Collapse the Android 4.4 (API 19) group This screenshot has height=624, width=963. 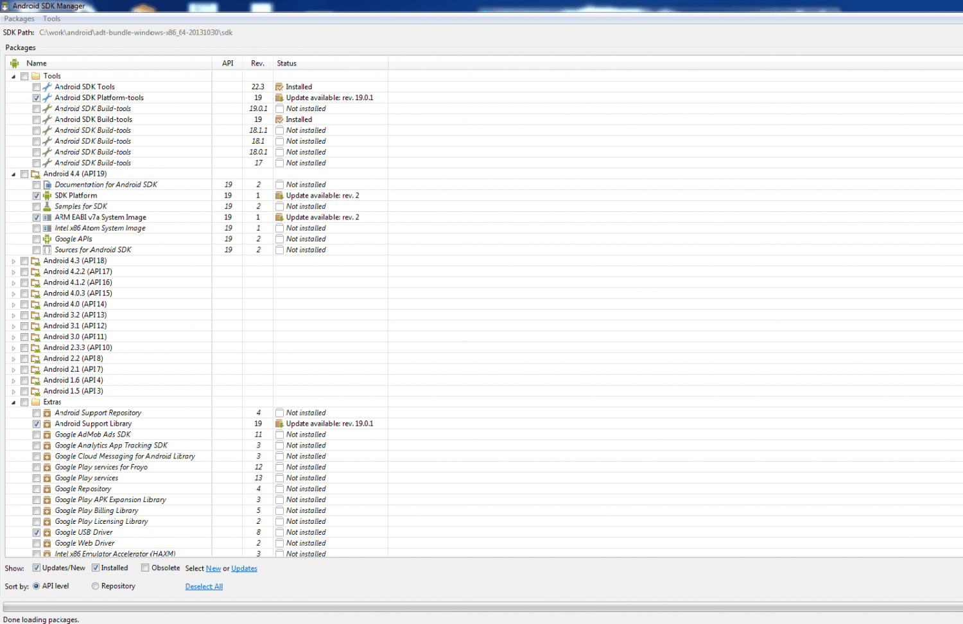pos(13,174)
